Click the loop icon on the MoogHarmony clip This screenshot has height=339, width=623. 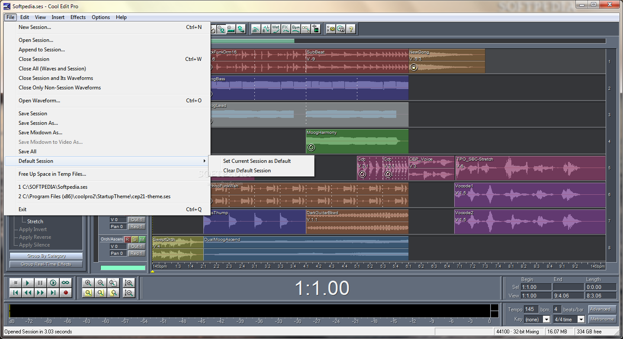point(311,148)
